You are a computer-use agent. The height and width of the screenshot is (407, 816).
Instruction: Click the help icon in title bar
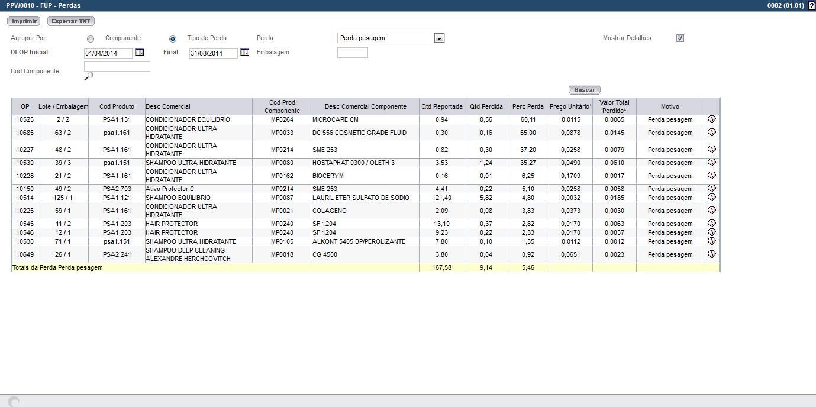[x=811, y=5]
